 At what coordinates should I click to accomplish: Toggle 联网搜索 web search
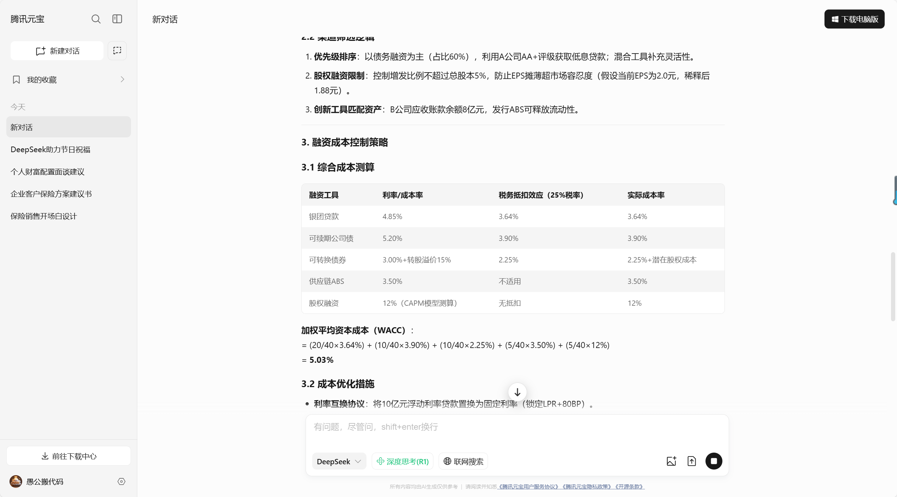(463, 461)
